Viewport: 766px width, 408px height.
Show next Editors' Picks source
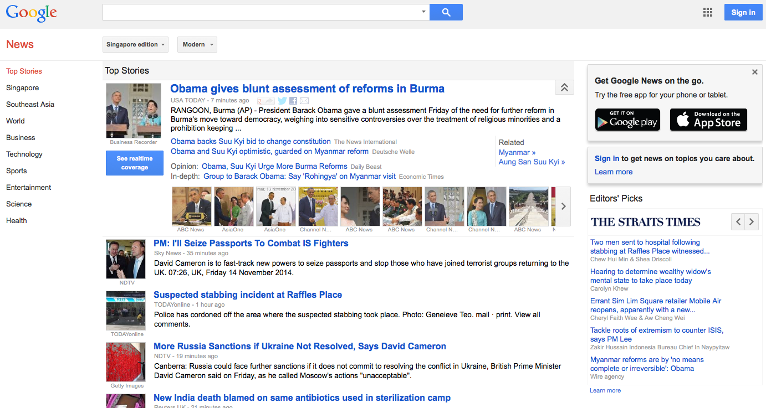click(x=752, y=222)
